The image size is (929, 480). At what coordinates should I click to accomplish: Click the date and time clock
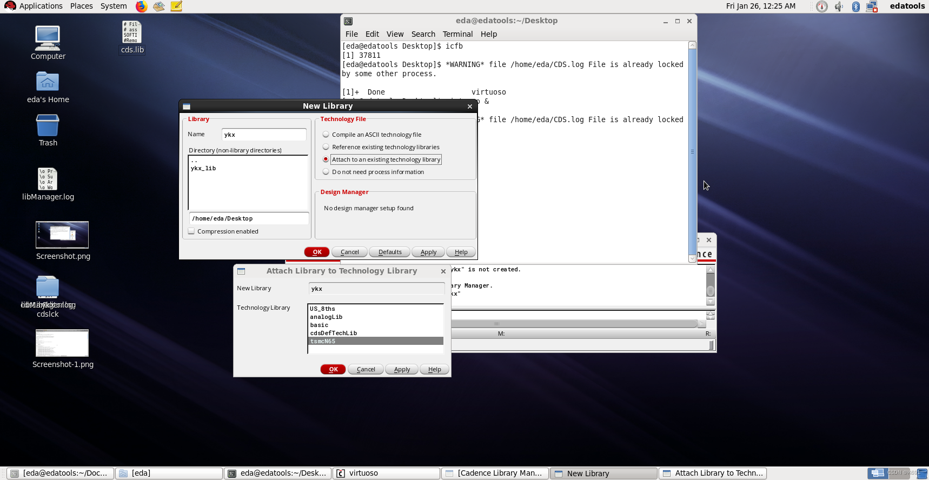pyautogui.click(x=760, y=6)
